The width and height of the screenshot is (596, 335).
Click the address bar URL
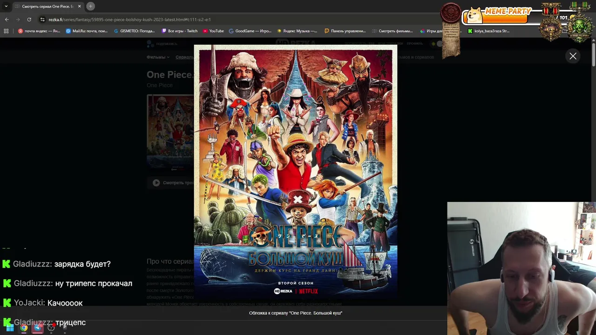(129, 20)
